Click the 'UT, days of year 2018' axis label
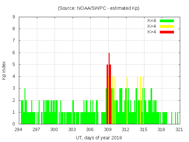The width and height of the screenshot is (189, 142). pyautogui.click(x=99, y=138)
